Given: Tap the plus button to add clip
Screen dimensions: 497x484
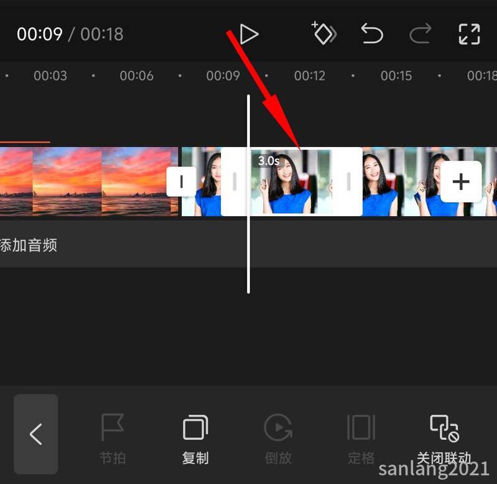Looking at the screenshot, I should [461, 181].
